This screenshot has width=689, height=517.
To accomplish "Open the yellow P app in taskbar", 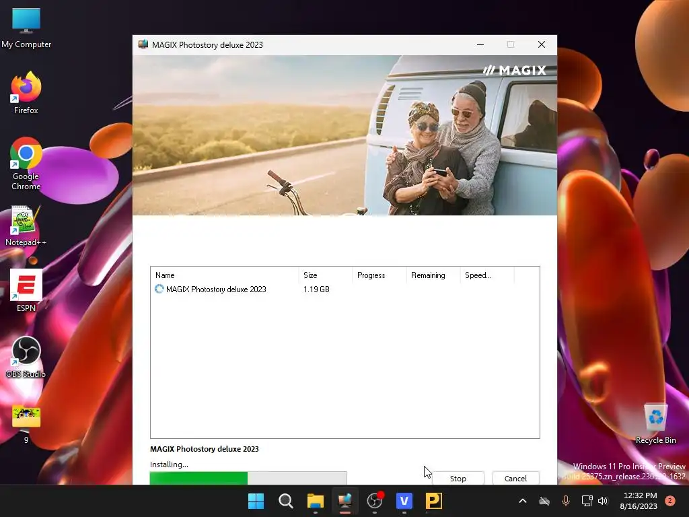I will [434, 501].
